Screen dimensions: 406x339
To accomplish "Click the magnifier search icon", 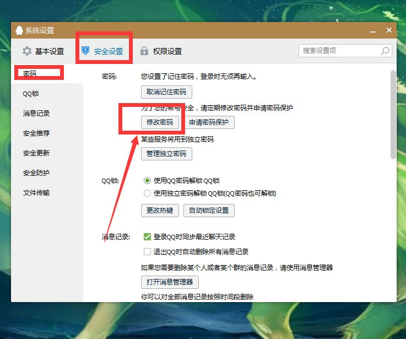I will click(x=385, y=51).
